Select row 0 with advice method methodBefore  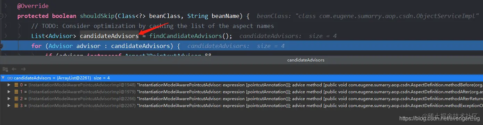pos(241,85)
